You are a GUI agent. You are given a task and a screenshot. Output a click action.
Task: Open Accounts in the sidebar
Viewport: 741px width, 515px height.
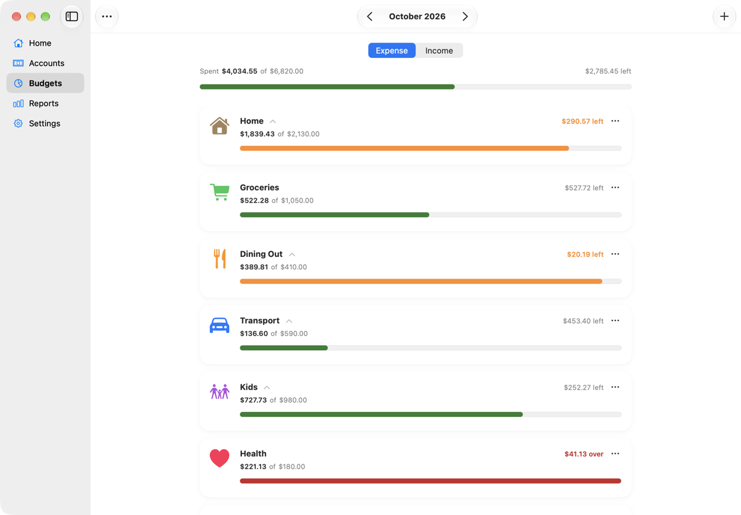45,63
